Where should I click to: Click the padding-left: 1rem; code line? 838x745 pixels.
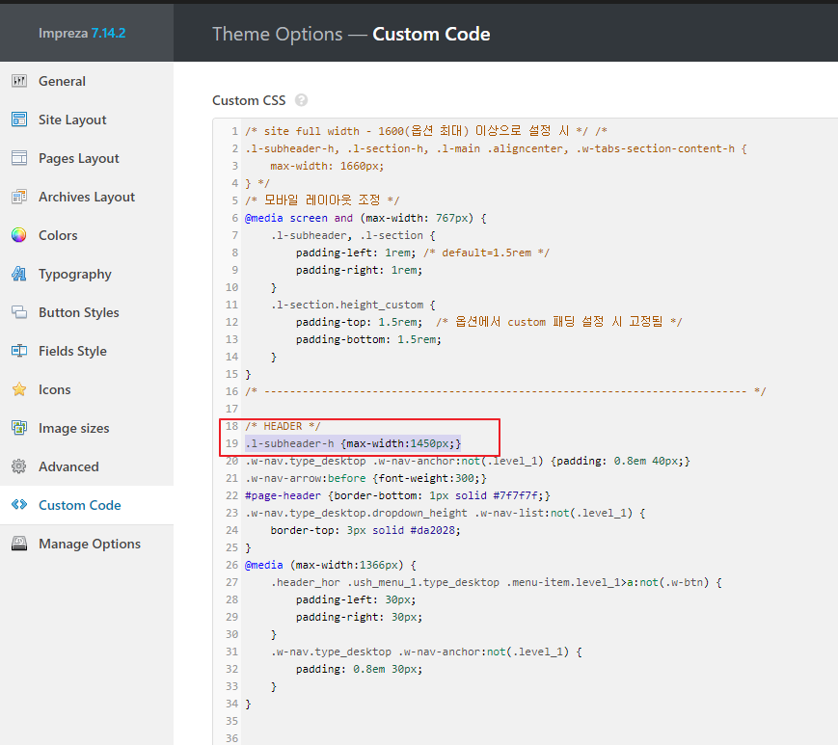tap(356, 253)
